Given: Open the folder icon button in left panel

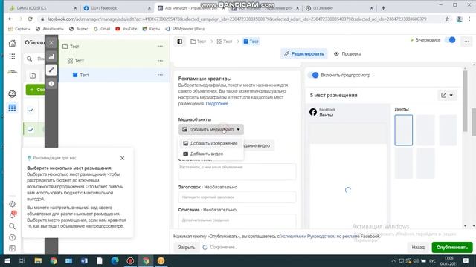Looking at the screenshot, I should 33,76.
